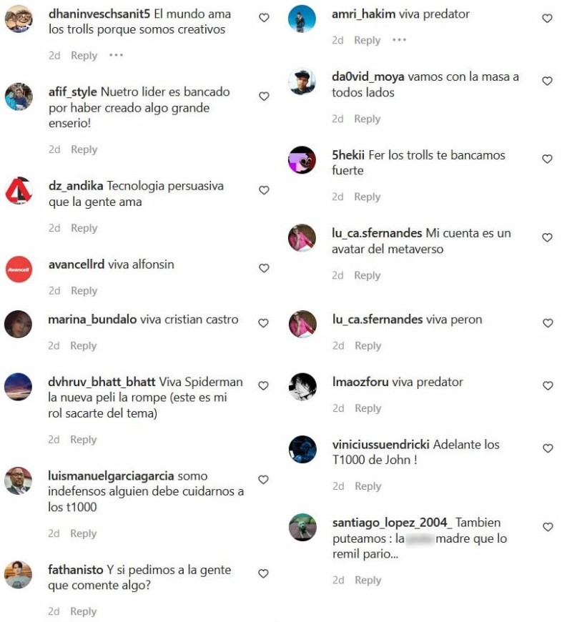Click avancellrd's red profile picture
The width and height of the screenshot is (572, 622).
(19, 270)
